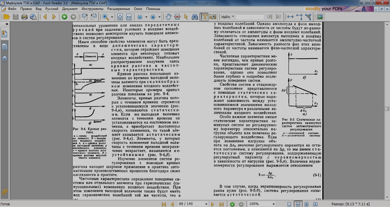Jump to last page in status bar
The image size is (390, 207).
(221, 204)
